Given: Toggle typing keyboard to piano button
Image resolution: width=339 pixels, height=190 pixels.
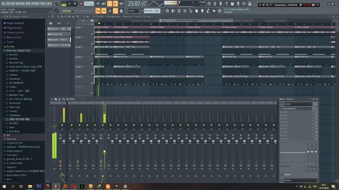Looking at the screenshot, I should tap(98, 11).
